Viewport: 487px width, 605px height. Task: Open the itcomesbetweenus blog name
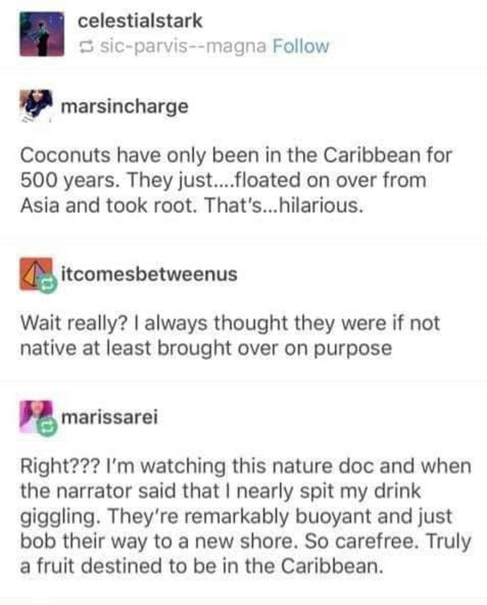tap(149, 274)
